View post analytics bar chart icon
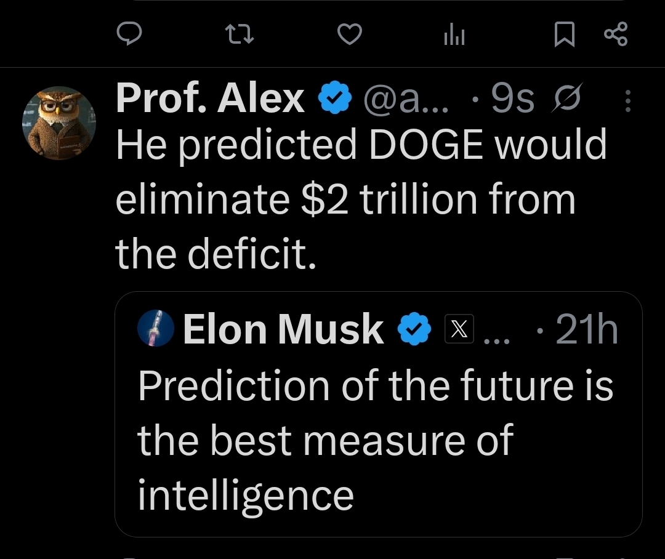Screen dimensions: 665x559 click(x=454, y=36)
